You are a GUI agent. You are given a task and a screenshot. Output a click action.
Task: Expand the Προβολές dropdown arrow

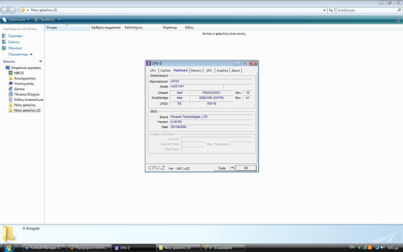(x=59, y=19)
